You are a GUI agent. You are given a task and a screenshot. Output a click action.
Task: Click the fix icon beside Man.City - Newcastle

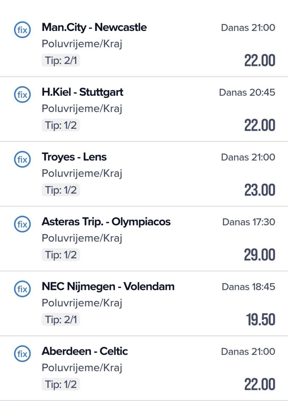point(22,30)
